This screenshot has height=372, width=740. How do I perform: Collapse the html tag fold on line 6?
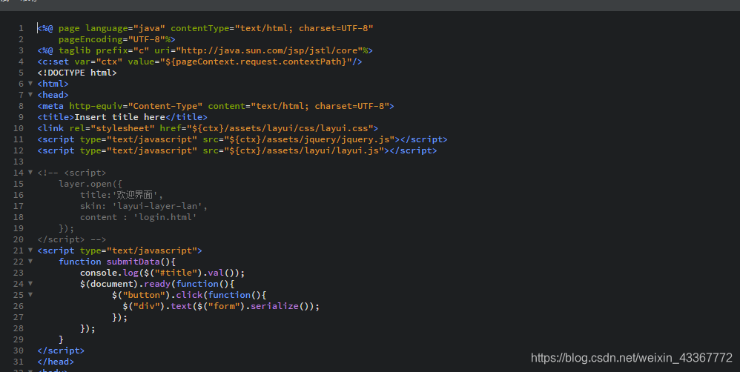pyautogui.click(x=30, y=84)
